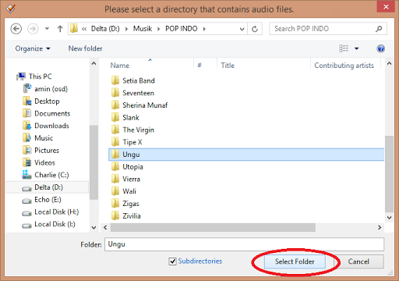Create a New folder
Screen dimensions: 399x281
[x=85, y=48]
